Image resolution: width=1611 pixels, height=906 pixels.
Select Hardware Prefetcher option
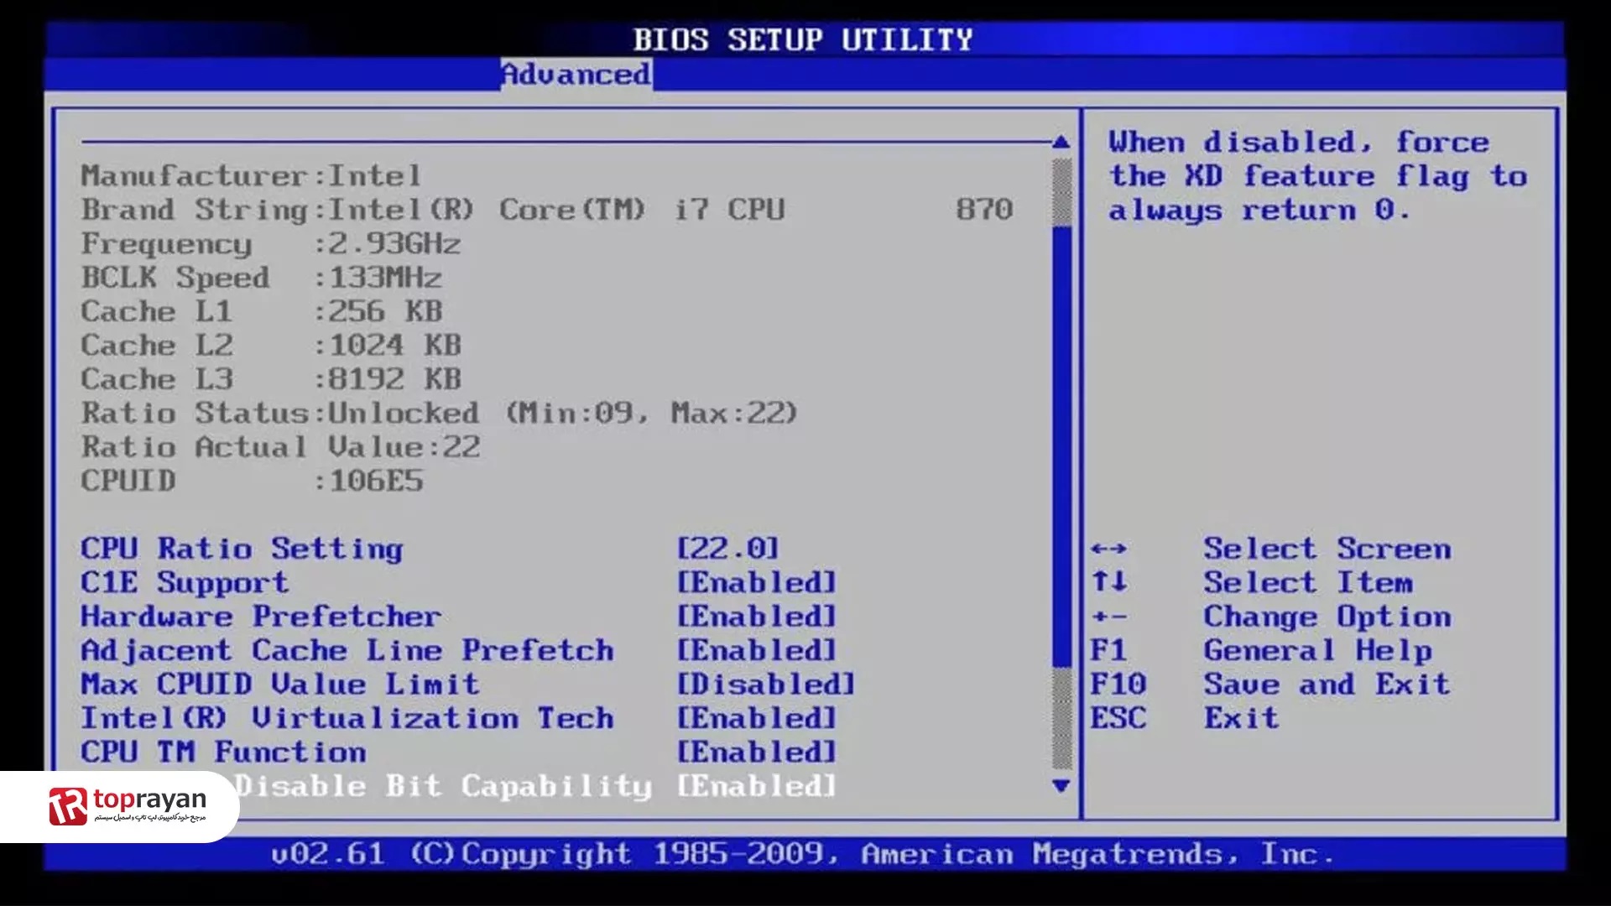261,617
